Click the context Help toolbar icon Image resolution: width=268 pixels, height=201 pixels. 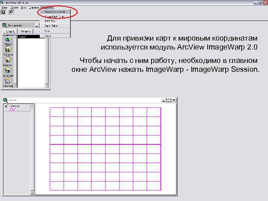12,12
